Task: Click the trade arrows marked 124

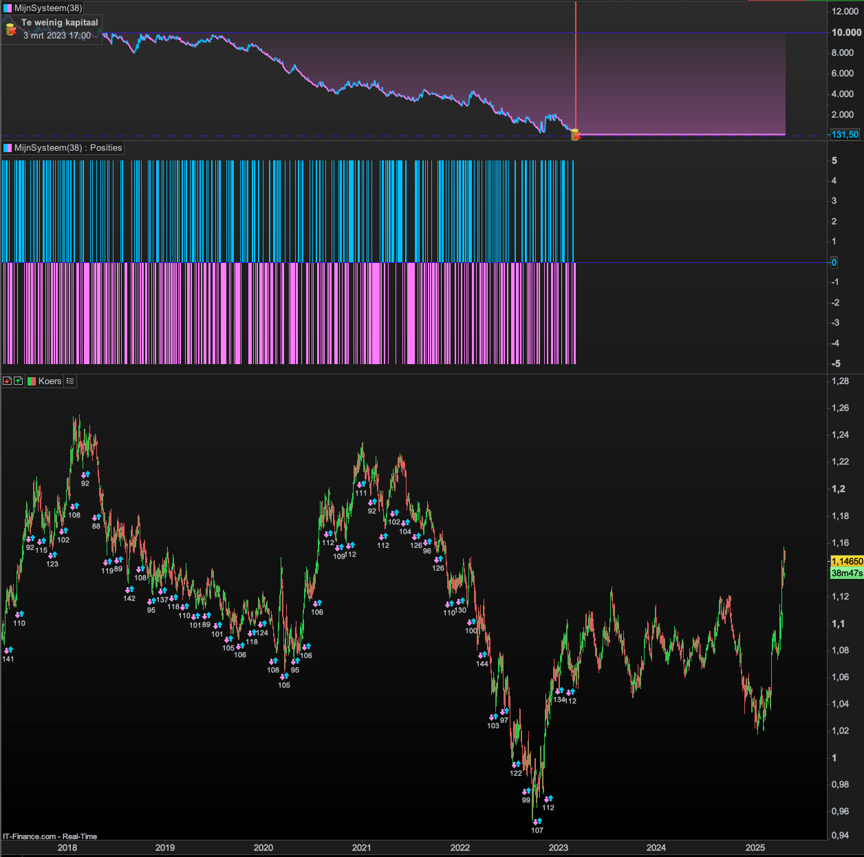Action: pos(262,624)
